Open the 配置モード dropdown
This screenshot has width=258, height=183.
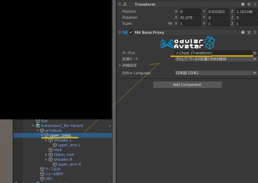point(216,59)
